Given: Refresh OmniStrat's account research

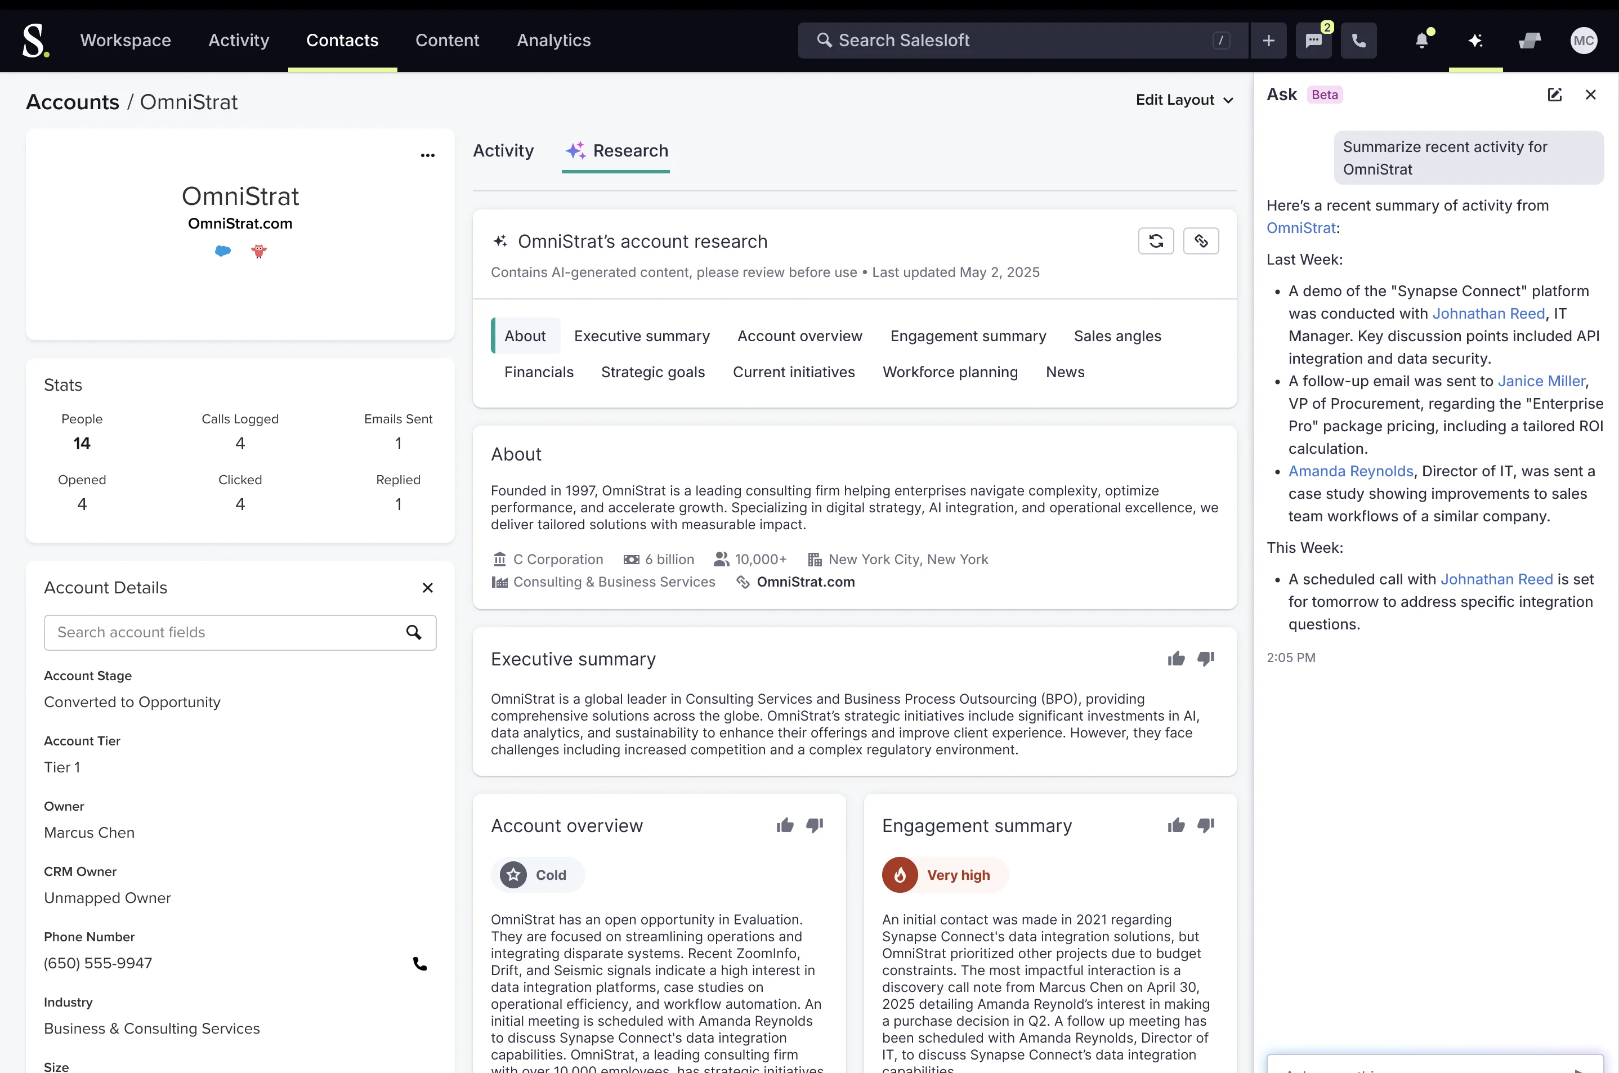Looking at the screenshot, I should pos(1156,241).
